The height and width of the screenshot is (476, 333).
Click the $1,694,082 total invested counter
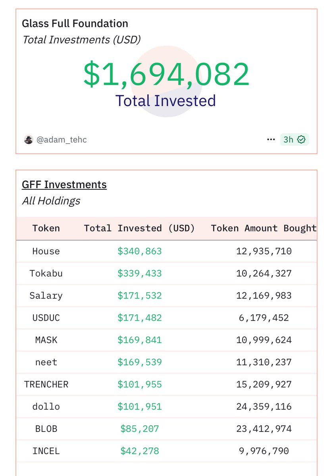[166, 74]
